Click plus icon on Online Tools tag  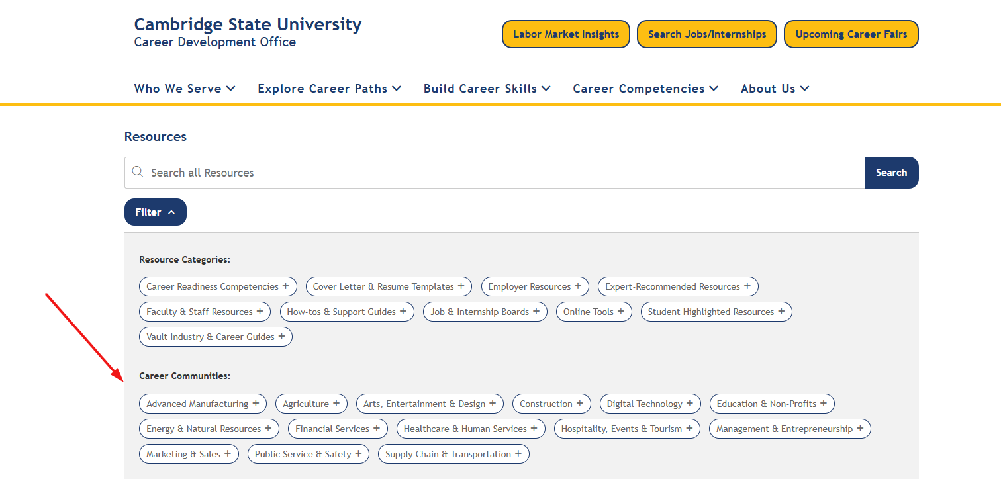tap(621, 311)
